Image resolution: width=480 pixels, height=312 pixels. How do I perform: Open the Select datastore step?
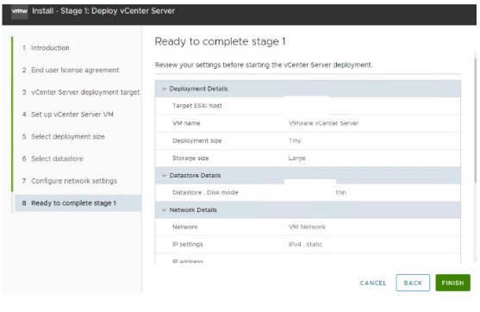53,159
